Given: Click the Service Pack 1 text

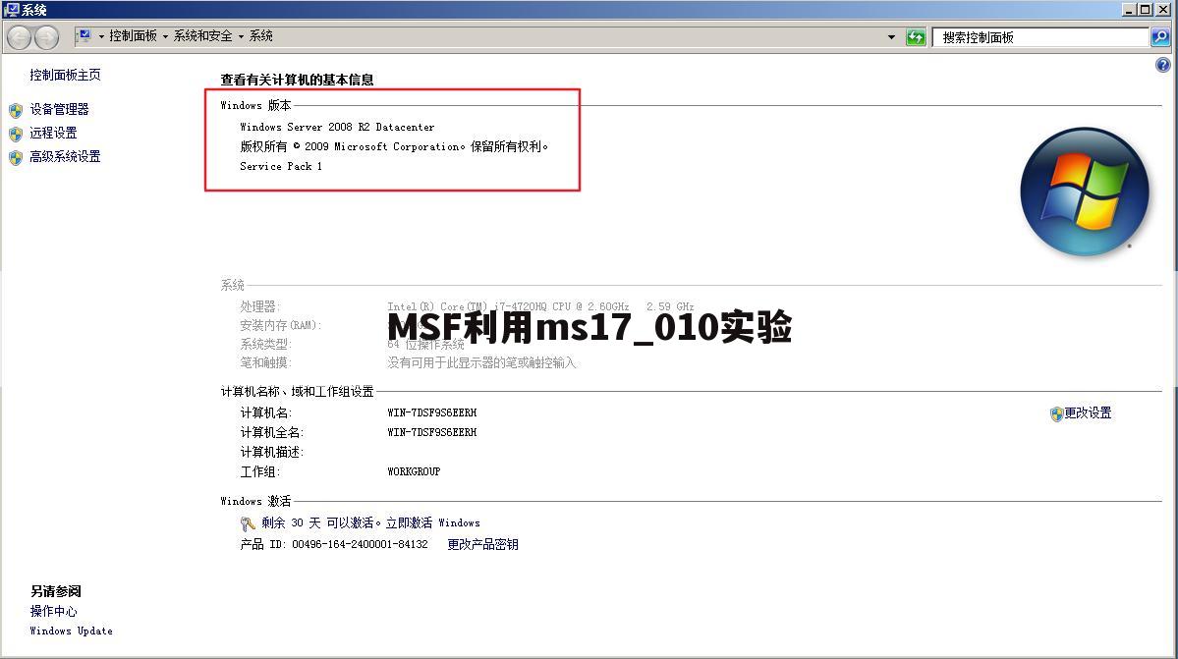Looking at the screenshot, I should click(x=281, y=167).
